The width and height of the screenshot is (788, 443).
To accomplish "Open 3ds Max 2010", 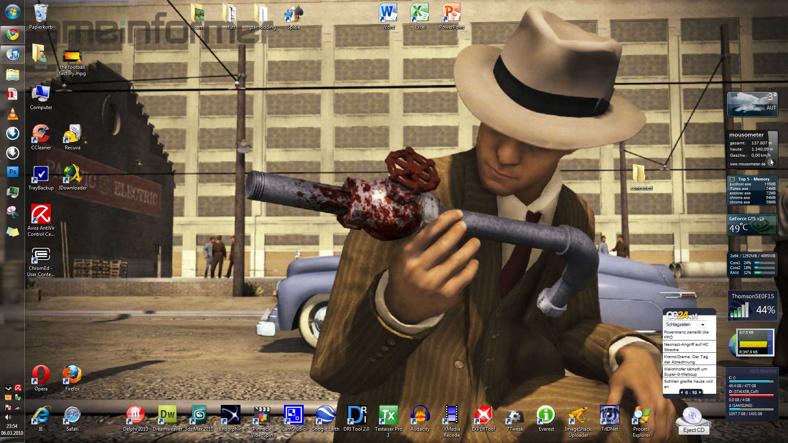I will click(x=199, y=418).
